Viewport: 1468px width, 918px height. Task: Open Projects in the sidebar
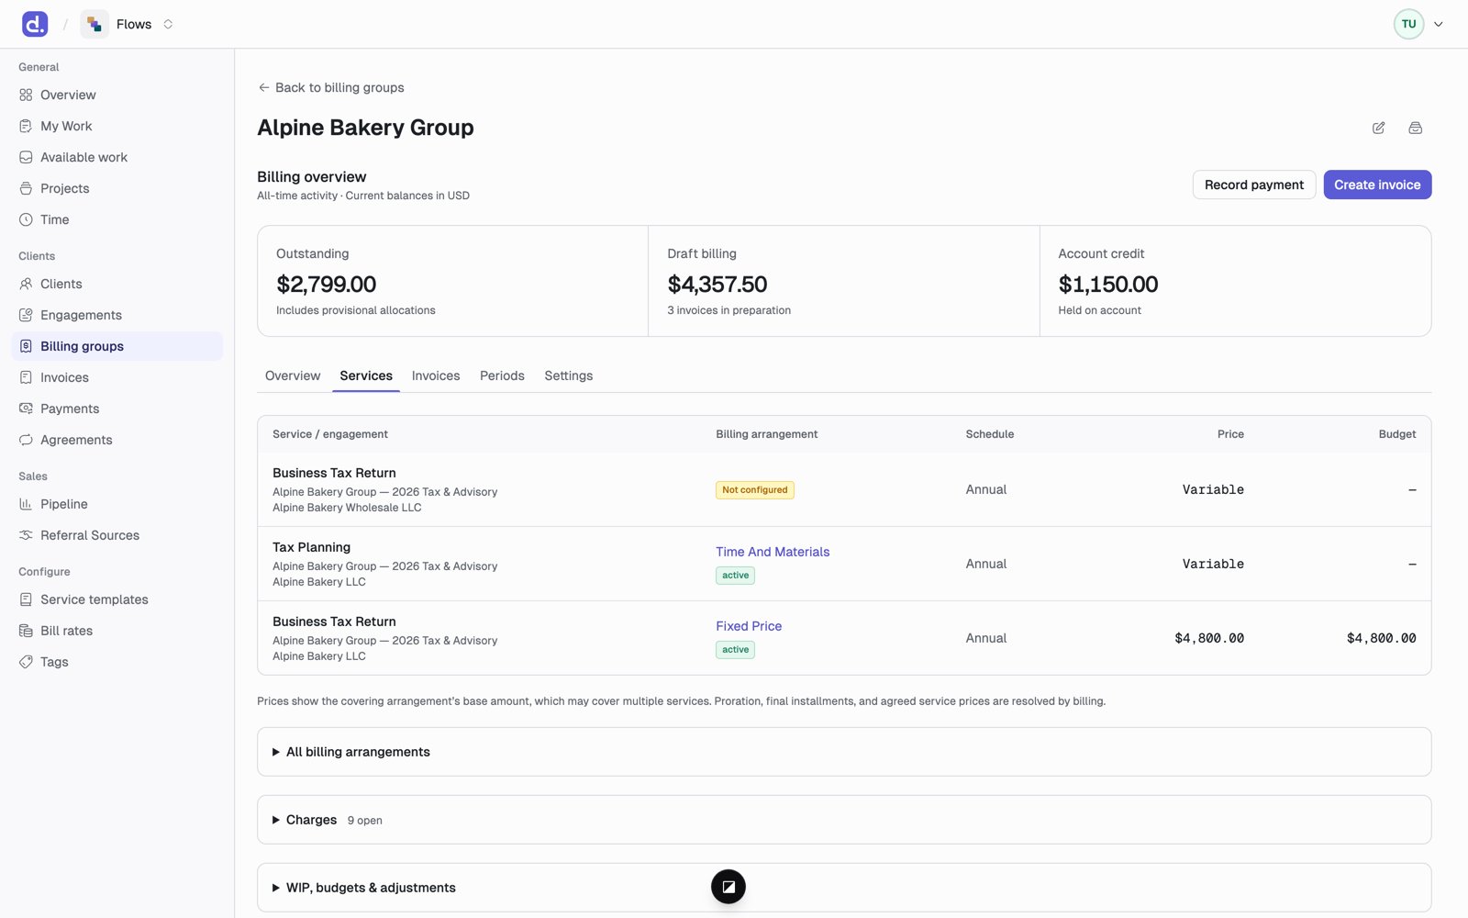[x=117, y=188]
